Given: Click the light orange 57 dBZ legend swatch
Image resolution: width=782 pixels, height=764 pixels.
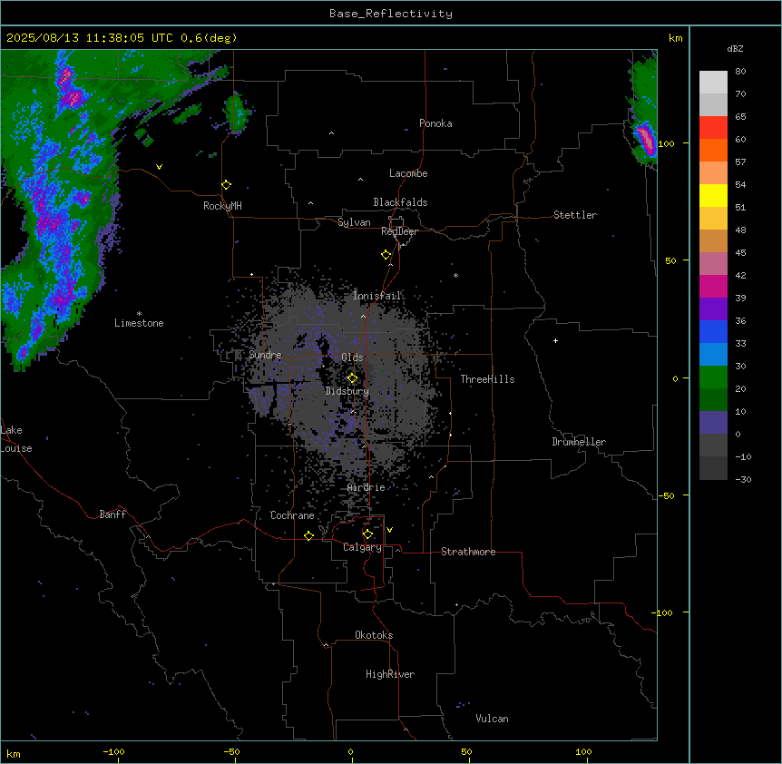Looking at the screenshot, I should coord(713,173).
